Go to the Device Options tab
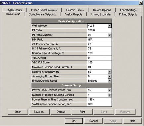 click(102, 10)
